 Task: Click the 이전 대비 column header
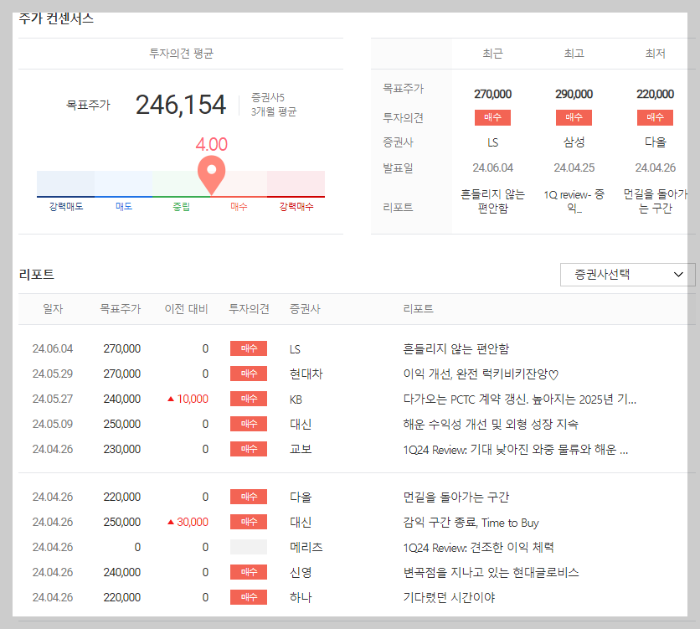pos(186,309)
